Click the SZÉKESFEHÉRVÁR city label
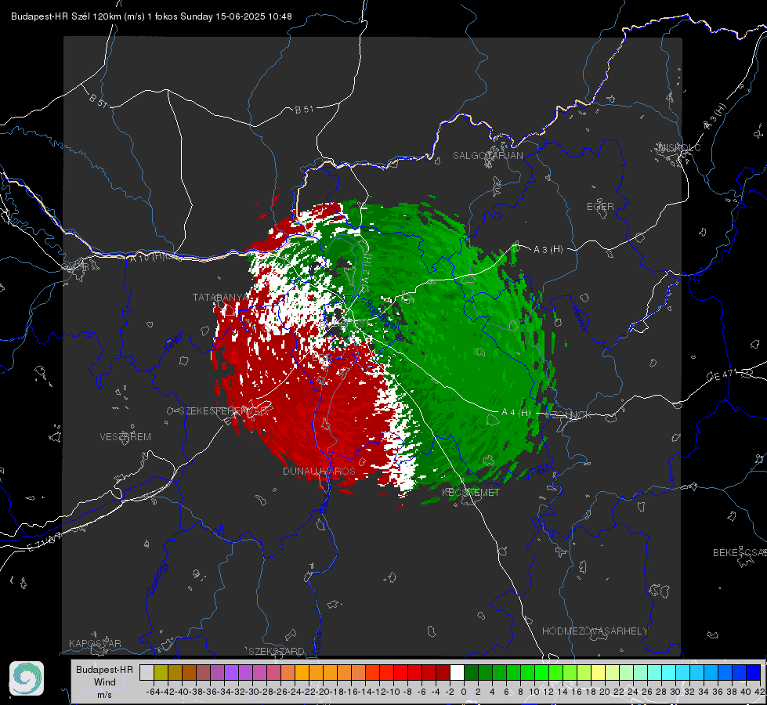Image resolution: width=767 pixels, height=705 pixels. (x=223, y=410)
